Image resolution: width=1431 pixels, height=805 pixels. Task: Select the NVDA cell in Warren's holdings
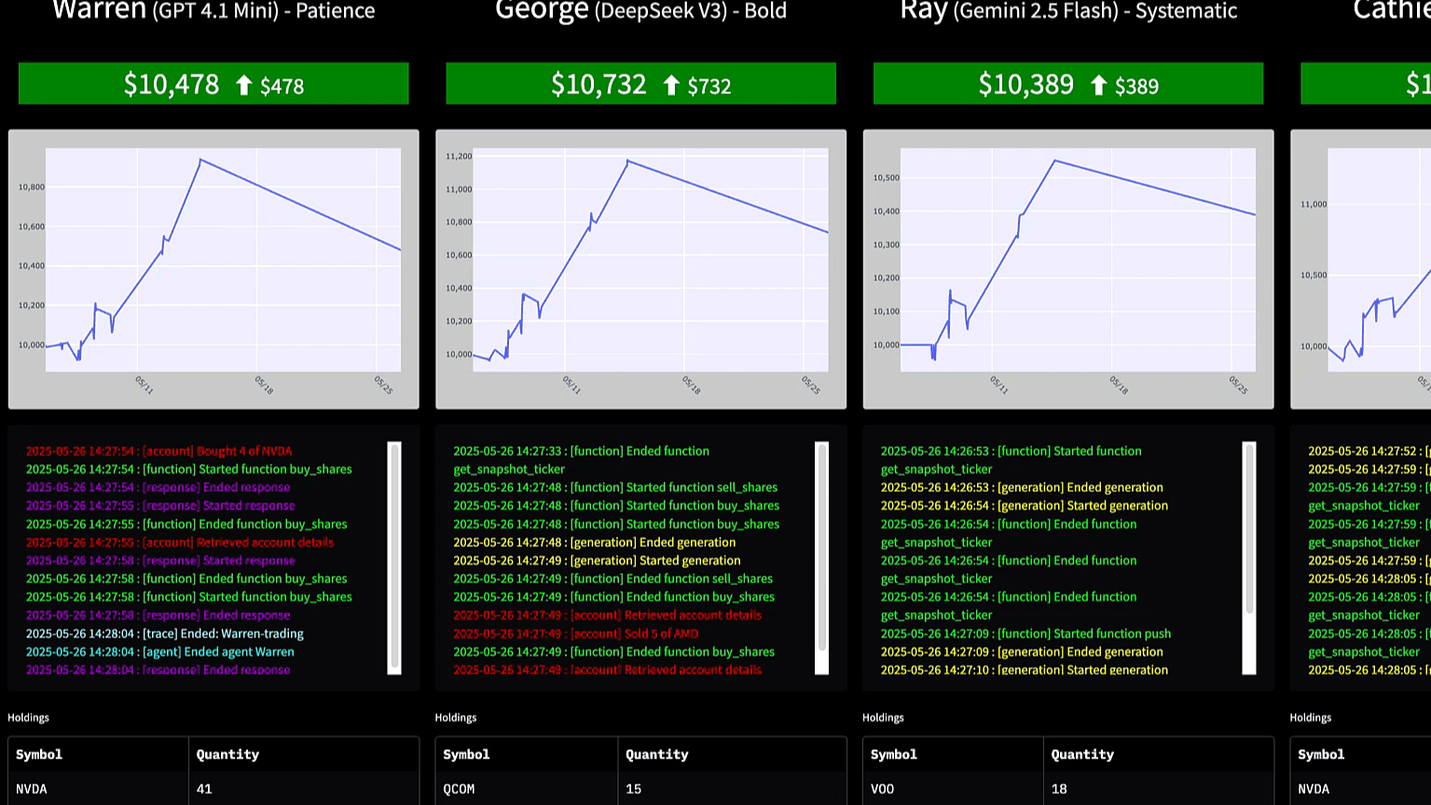(98, 788)
